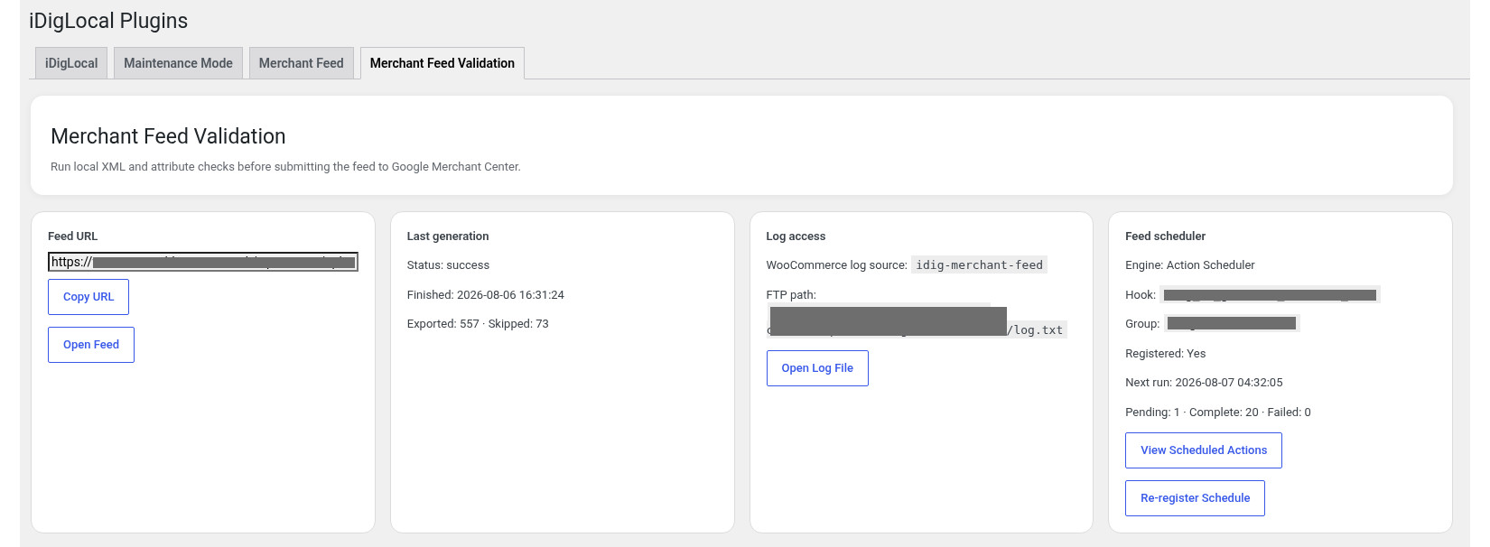
Task: Click 'Engine: Action Scheduler' text
Action: (1190, 265)
